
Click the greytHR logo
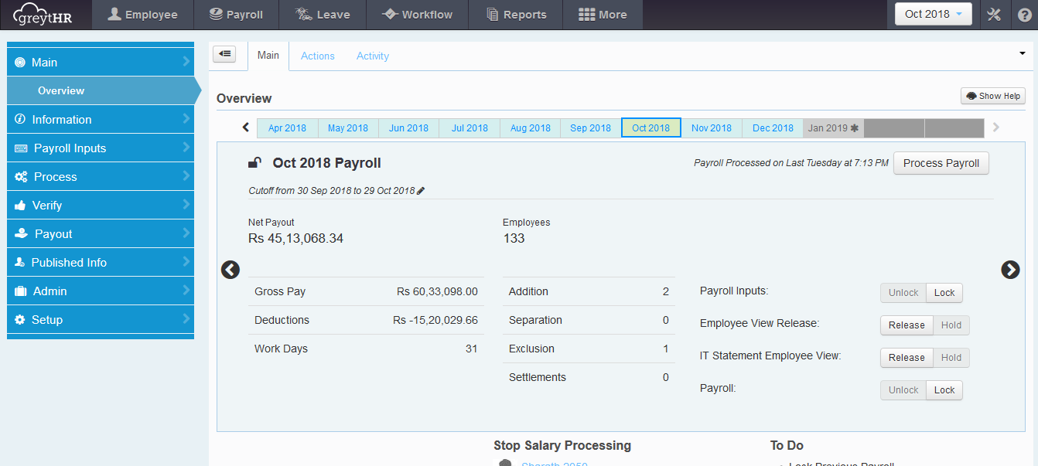click(43, 14)
